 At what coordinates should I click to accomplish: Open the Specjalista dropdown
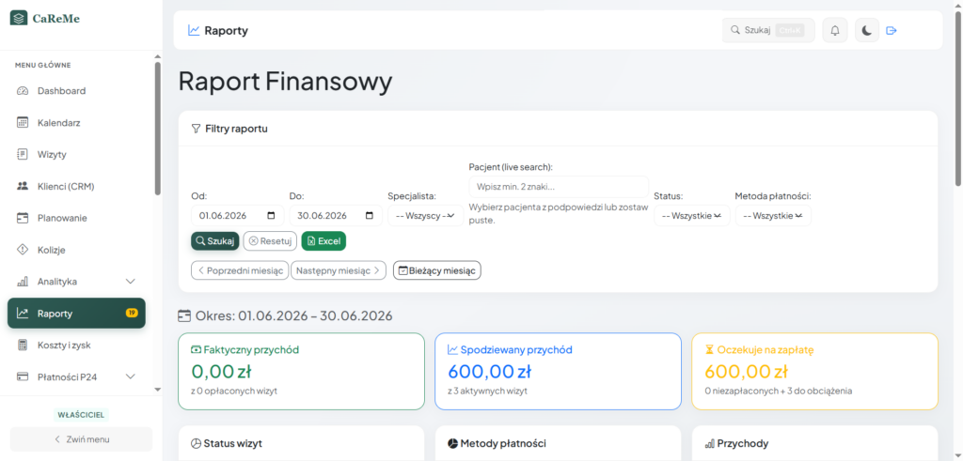(x=426, y=216)
